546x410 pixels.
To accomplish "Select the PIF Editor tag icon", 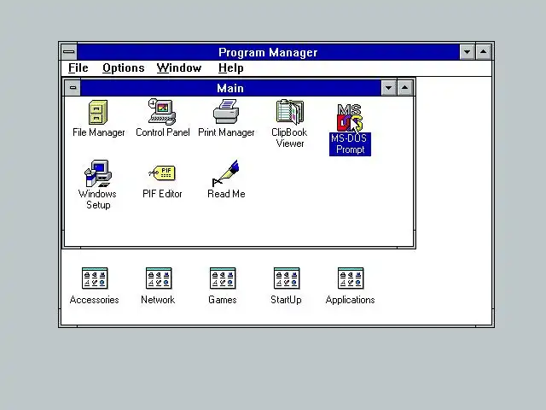I will [x=162, y=173].
